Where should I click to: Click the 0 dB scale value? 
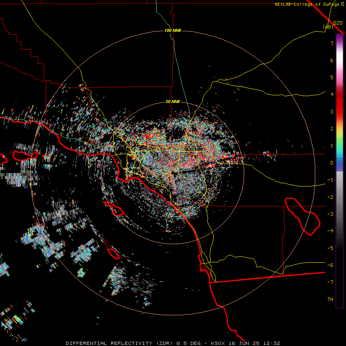point(332,163)
